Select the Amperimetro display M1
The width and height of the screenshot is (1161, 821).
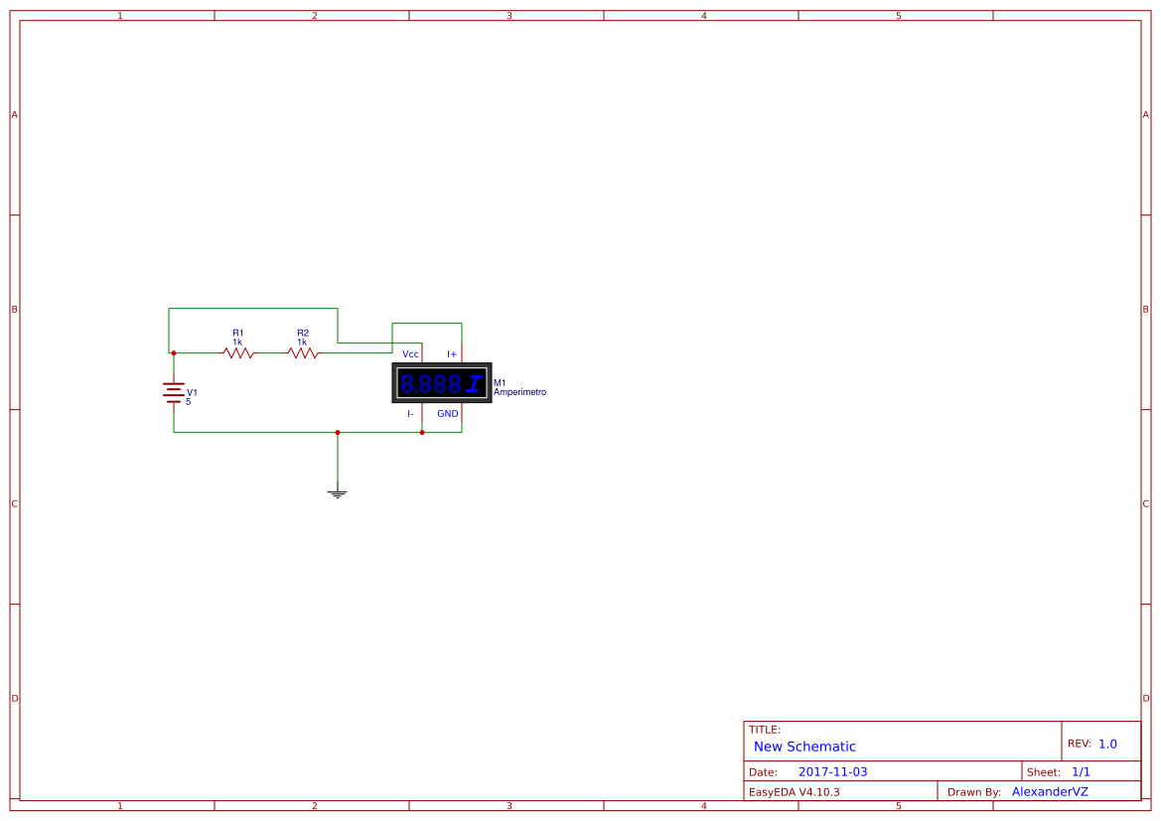pos(440,383)
